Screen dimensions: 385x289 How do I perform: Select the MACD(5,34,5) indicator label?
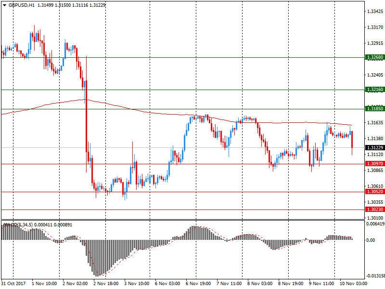tap(18, 224)
